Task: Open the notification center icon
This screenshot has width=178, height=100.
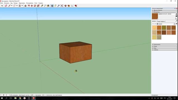Action: point(175,98)
